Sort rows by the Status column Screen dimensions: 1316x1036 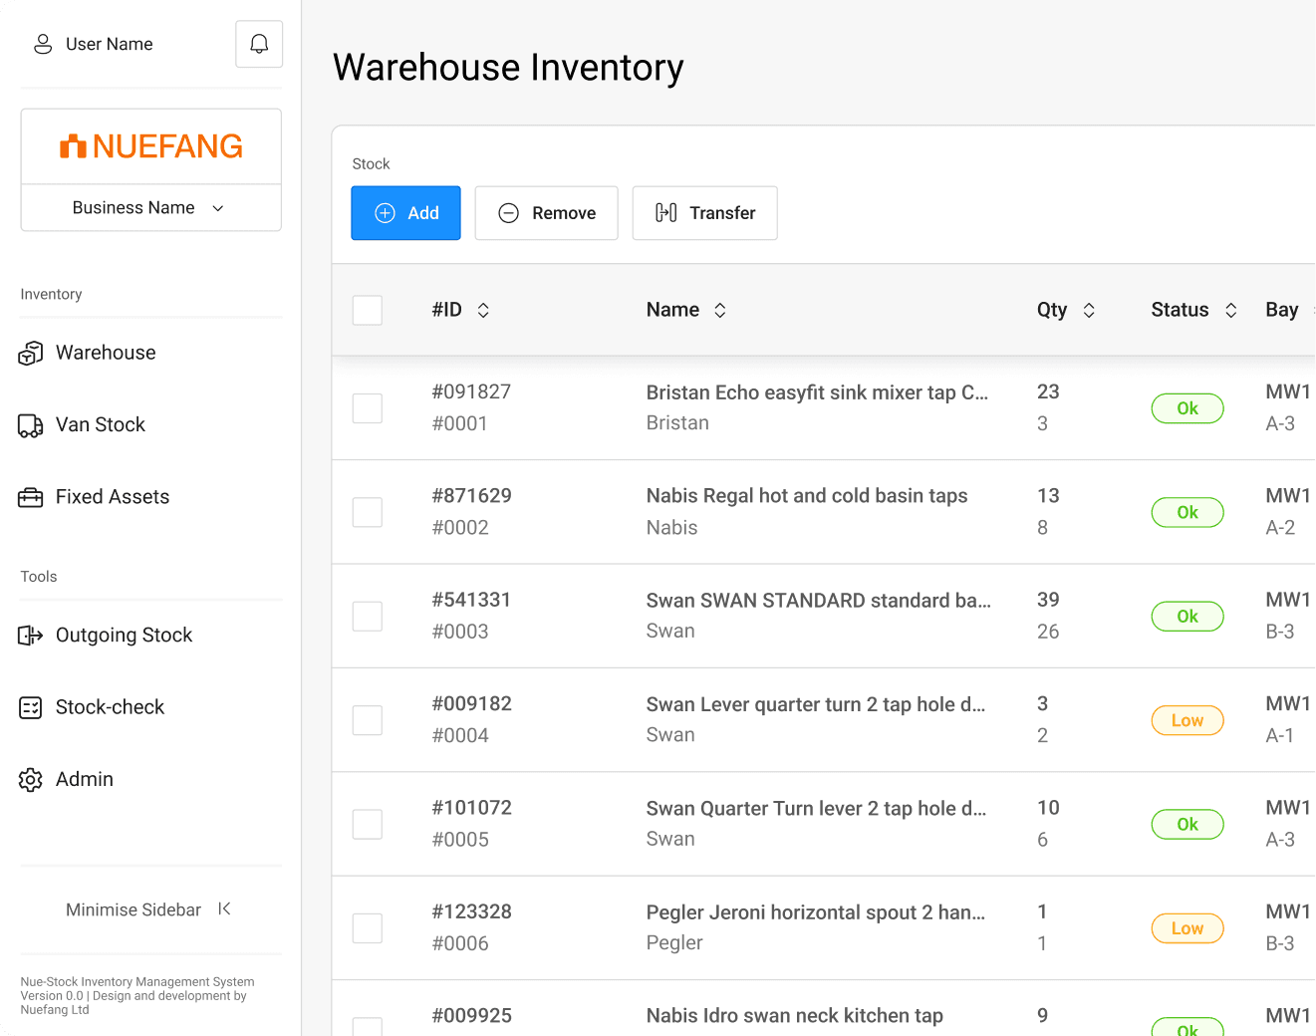[x=1231, y=310]
